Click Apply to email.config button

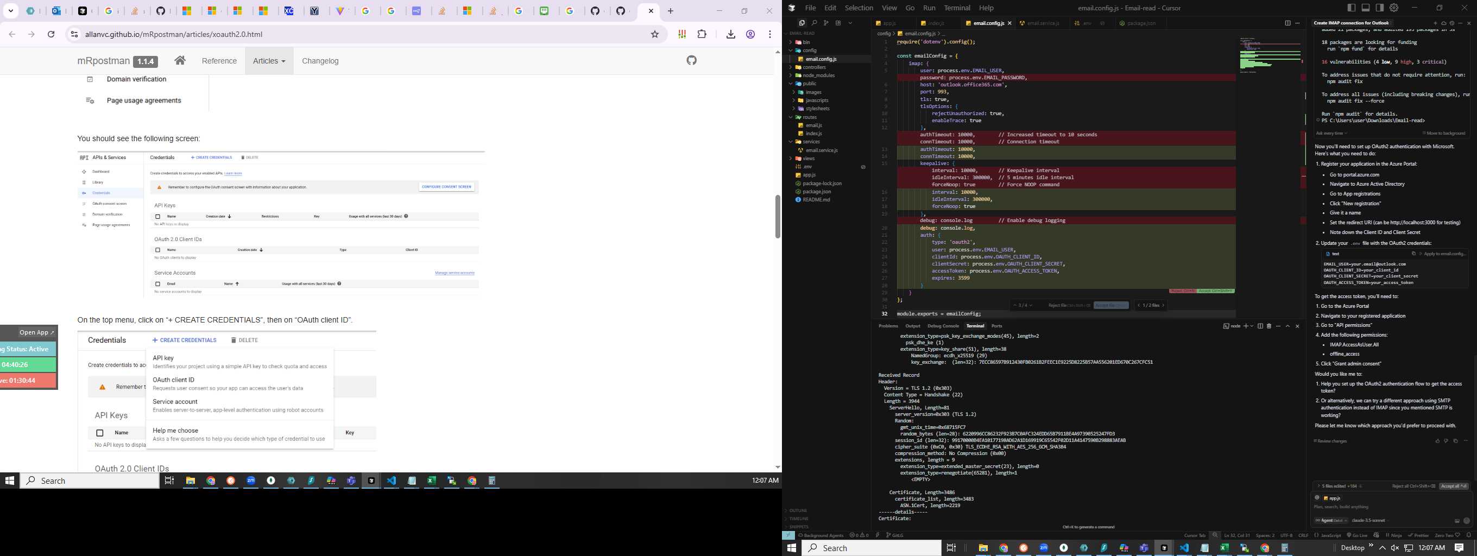tap(1444, 254)
